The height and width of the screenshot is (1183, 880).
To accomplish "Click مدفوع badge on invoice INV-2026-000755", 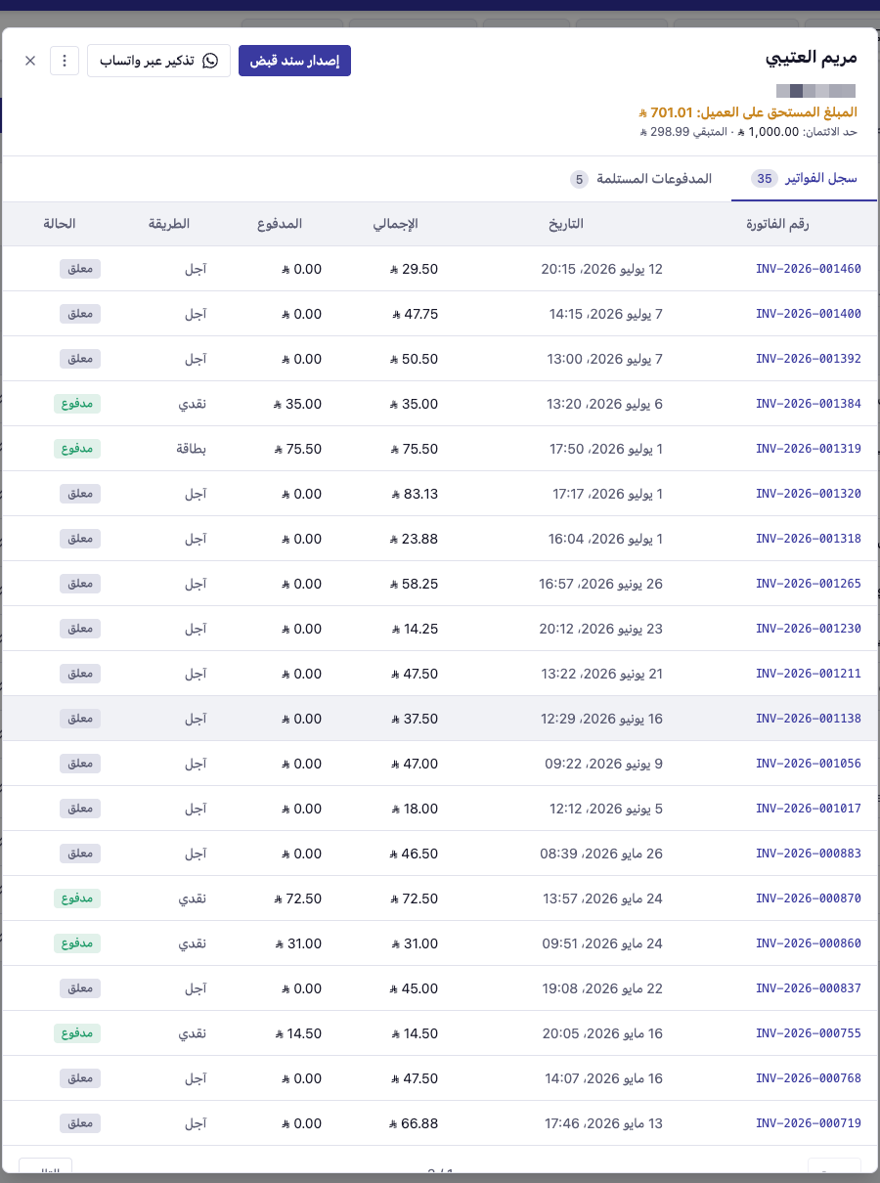I will tap(77, 1033).
